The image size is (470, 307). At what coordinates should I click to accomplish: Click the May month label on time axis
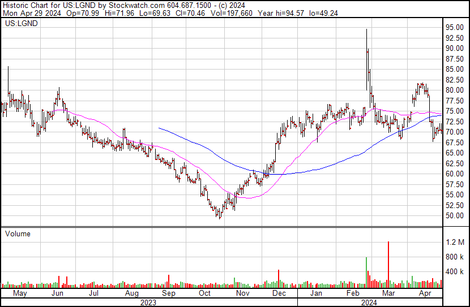pos(20,293)
